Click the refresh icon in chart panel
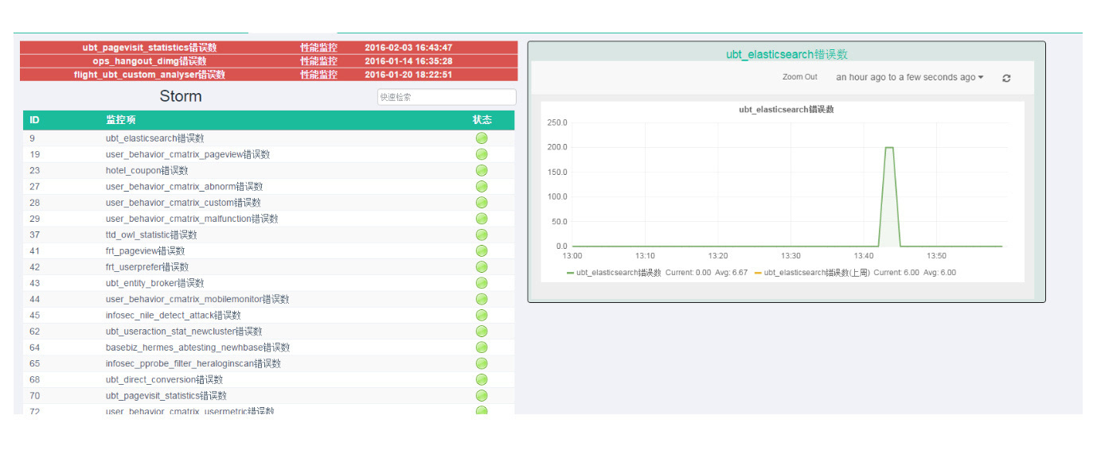The image size is (1097, 454). [1006, 78]
